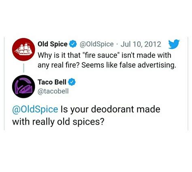This screenshot has width=192, height=172.
Task: Click the 'with really old spices?' line
Action: tap(58, 122)
